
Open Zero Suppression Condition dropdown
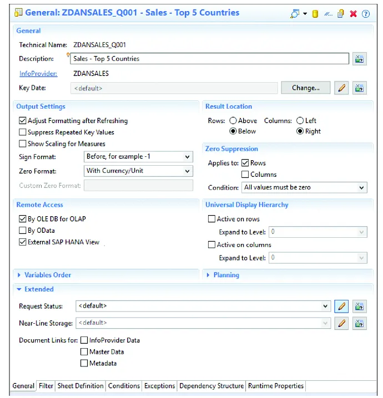(304, 187)
